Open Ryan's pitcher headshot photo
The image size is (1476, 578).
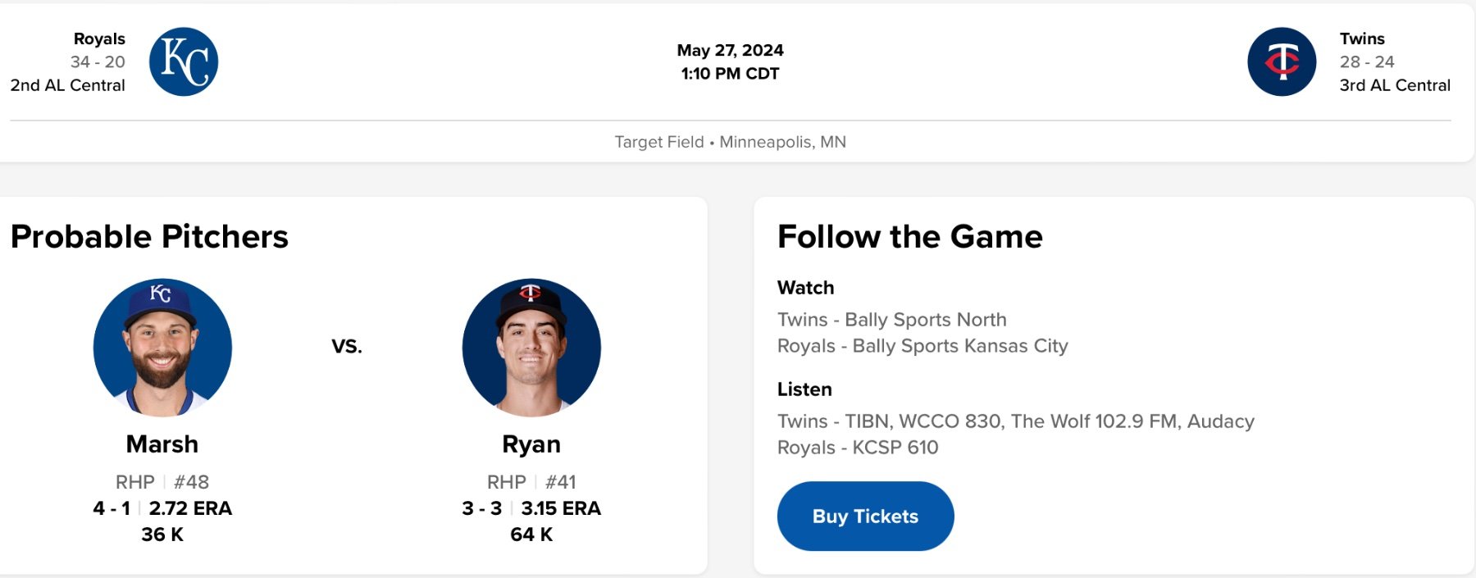(x=531, y=348)
